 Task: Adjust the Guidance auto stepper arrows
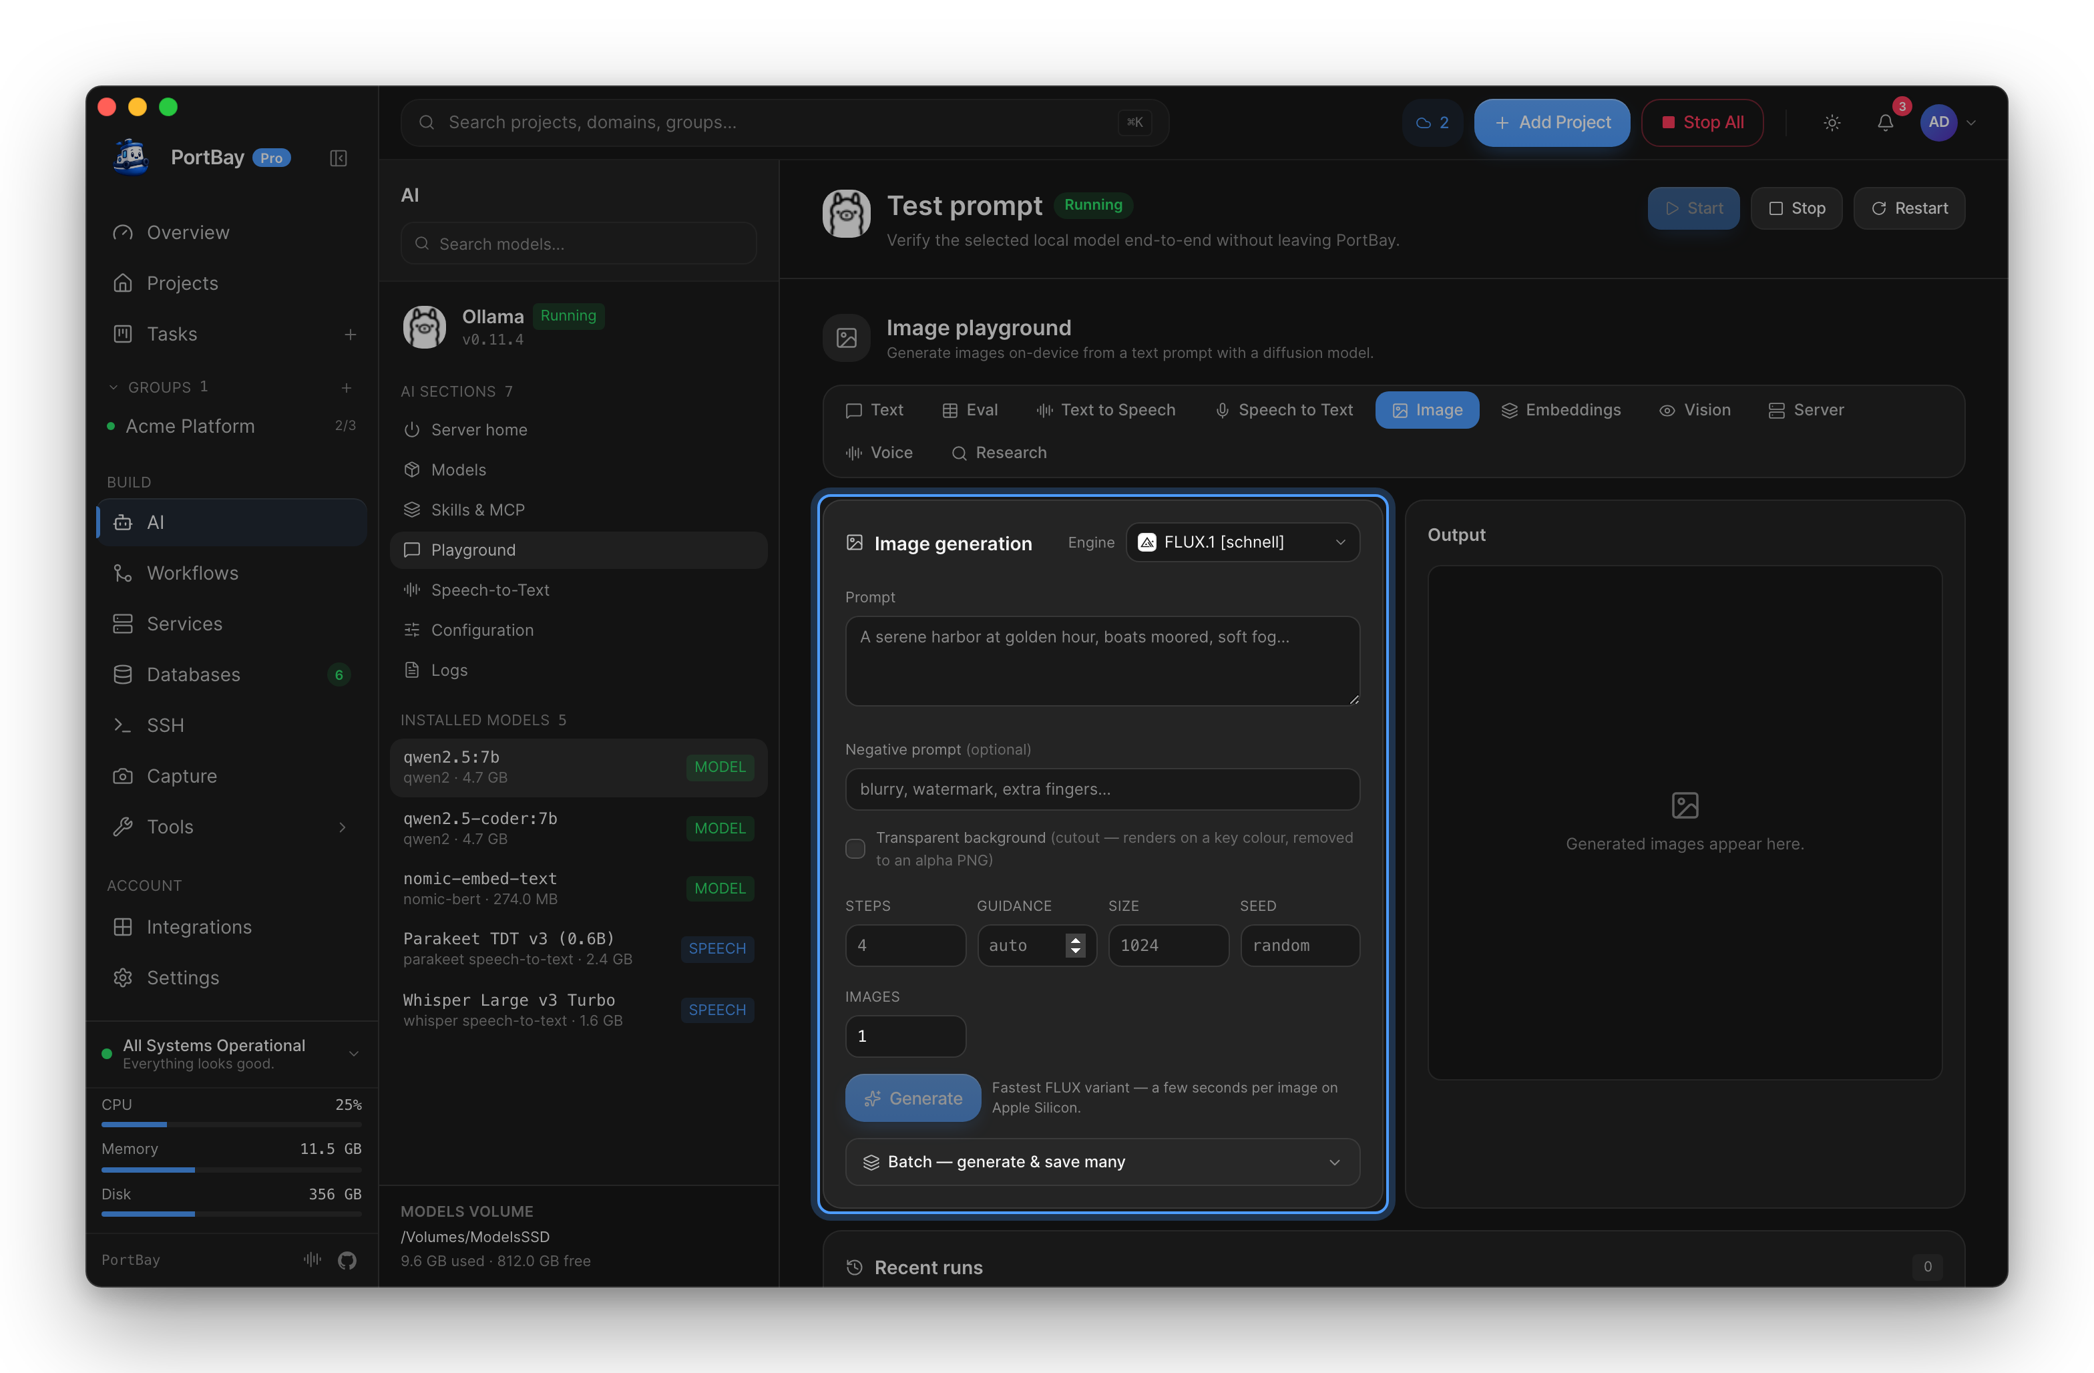pos(1075,945)
